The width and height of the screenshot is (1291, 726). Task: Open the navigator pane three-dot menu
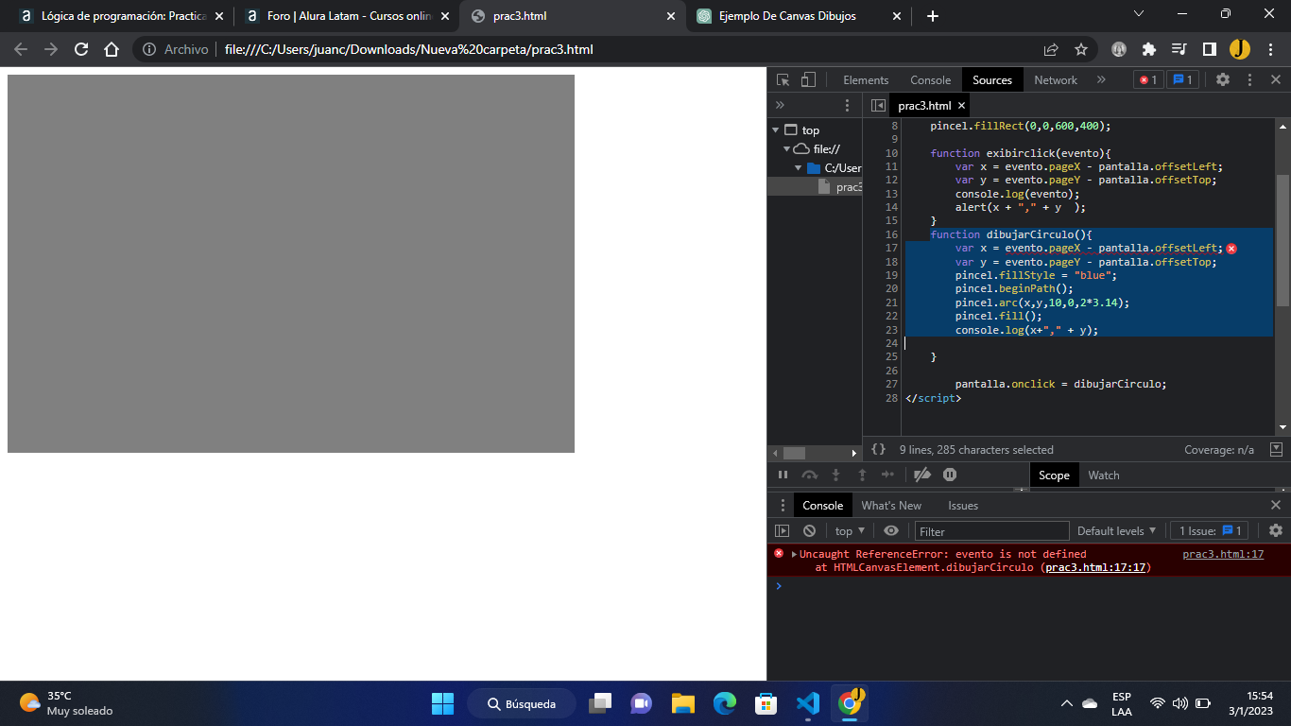tap(848, 105)
